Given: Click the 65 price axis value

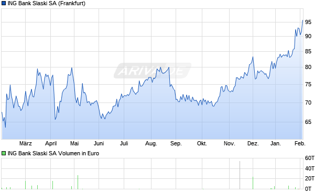Looking at the screenshot, I should pos(308,122).
